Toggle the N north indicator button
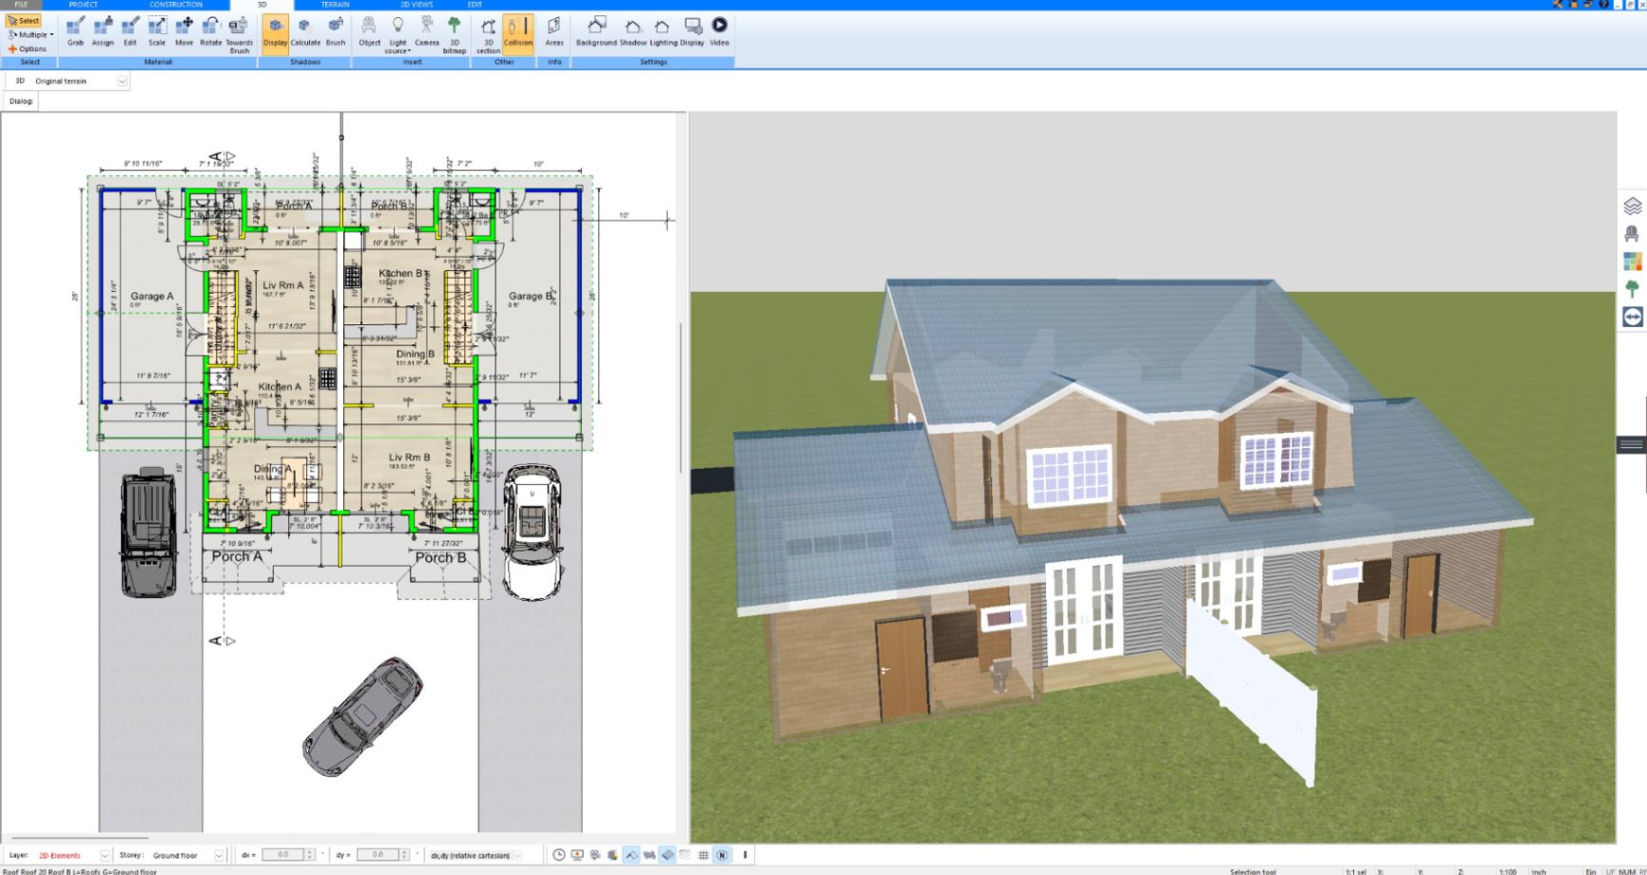The image size is (1647, 875). [x=722, y=855]
